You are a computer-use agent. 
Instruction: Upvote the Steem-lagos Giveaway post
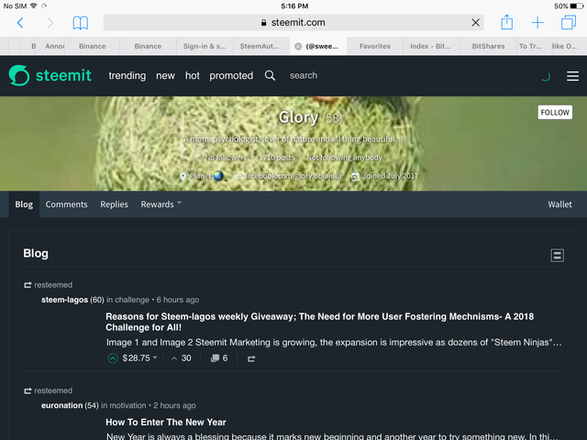113,358
